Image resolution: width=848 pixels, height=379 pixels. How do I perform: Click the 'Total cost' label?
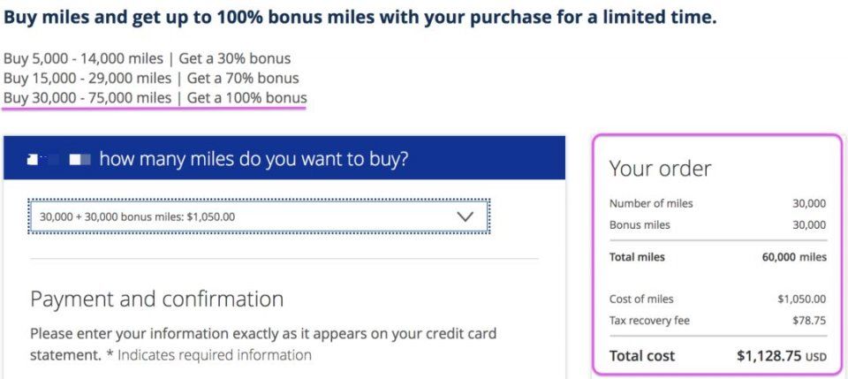642,356
